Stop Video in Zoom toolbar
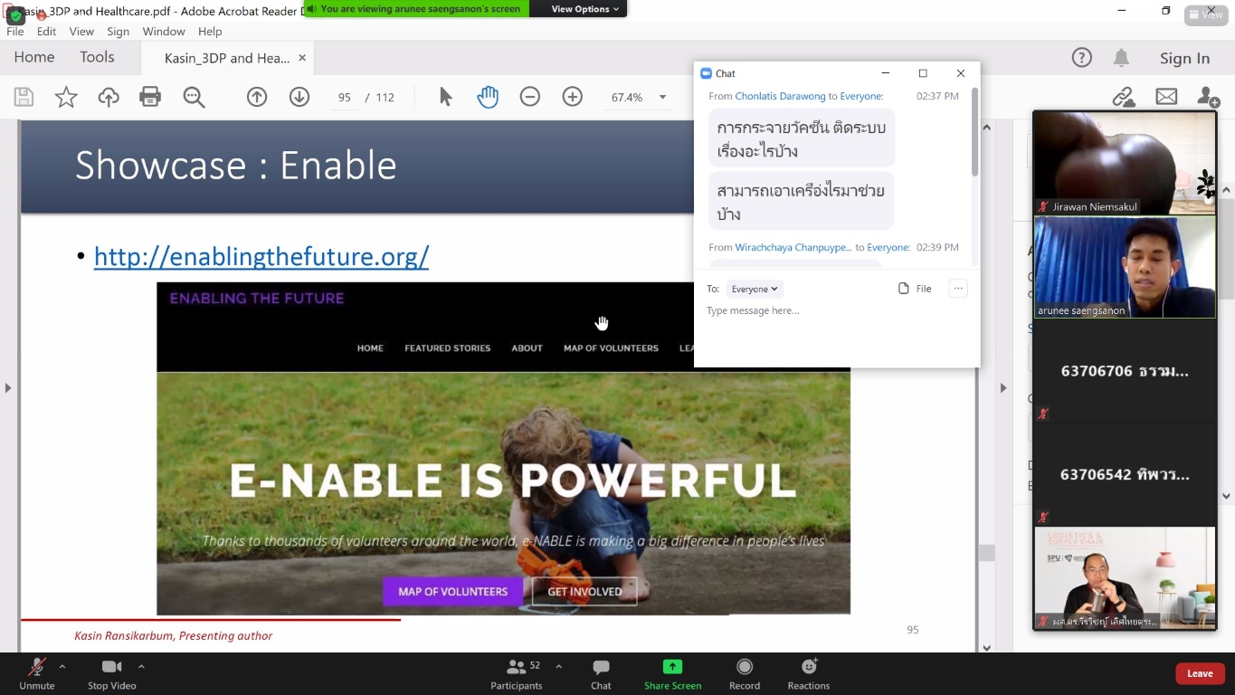 click(x=112, y=674)
